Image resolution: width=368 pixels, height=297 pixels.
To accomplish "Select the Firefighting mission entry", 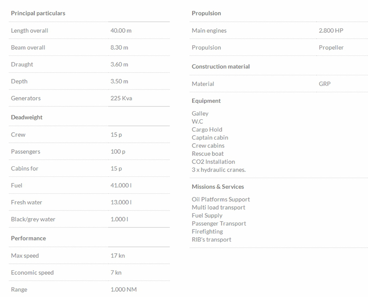I will (x=207, y=231).
